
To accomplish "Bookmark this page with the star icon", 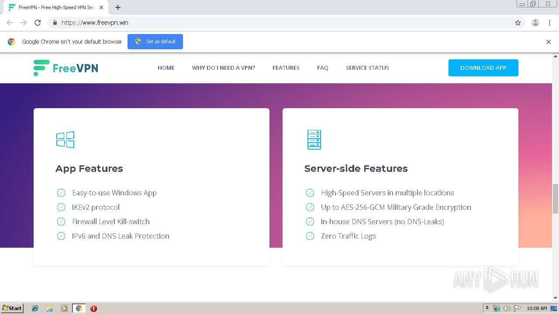I will coord(518,23).
